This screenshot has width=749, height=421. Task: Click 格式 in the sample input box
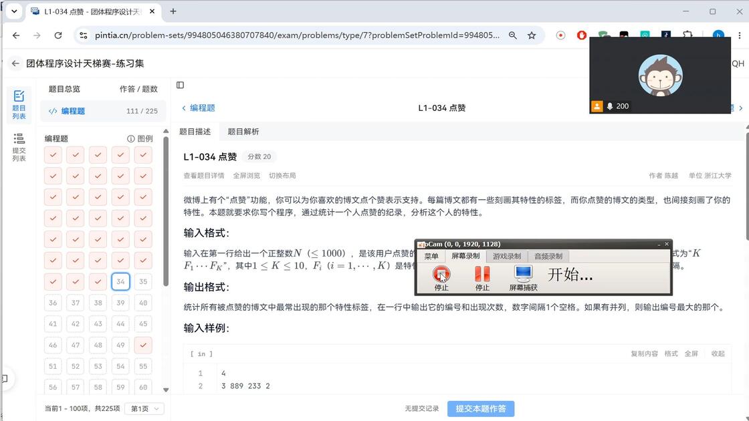pyautogui.click(x=671, y=354)
